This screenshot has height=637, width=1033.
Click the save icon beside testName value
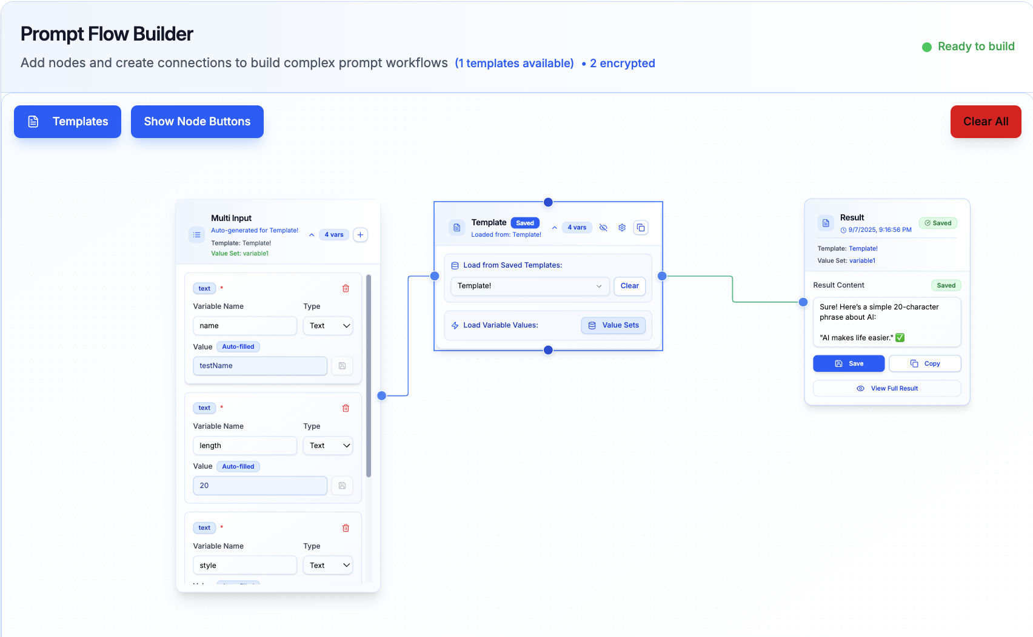(342, 366)
